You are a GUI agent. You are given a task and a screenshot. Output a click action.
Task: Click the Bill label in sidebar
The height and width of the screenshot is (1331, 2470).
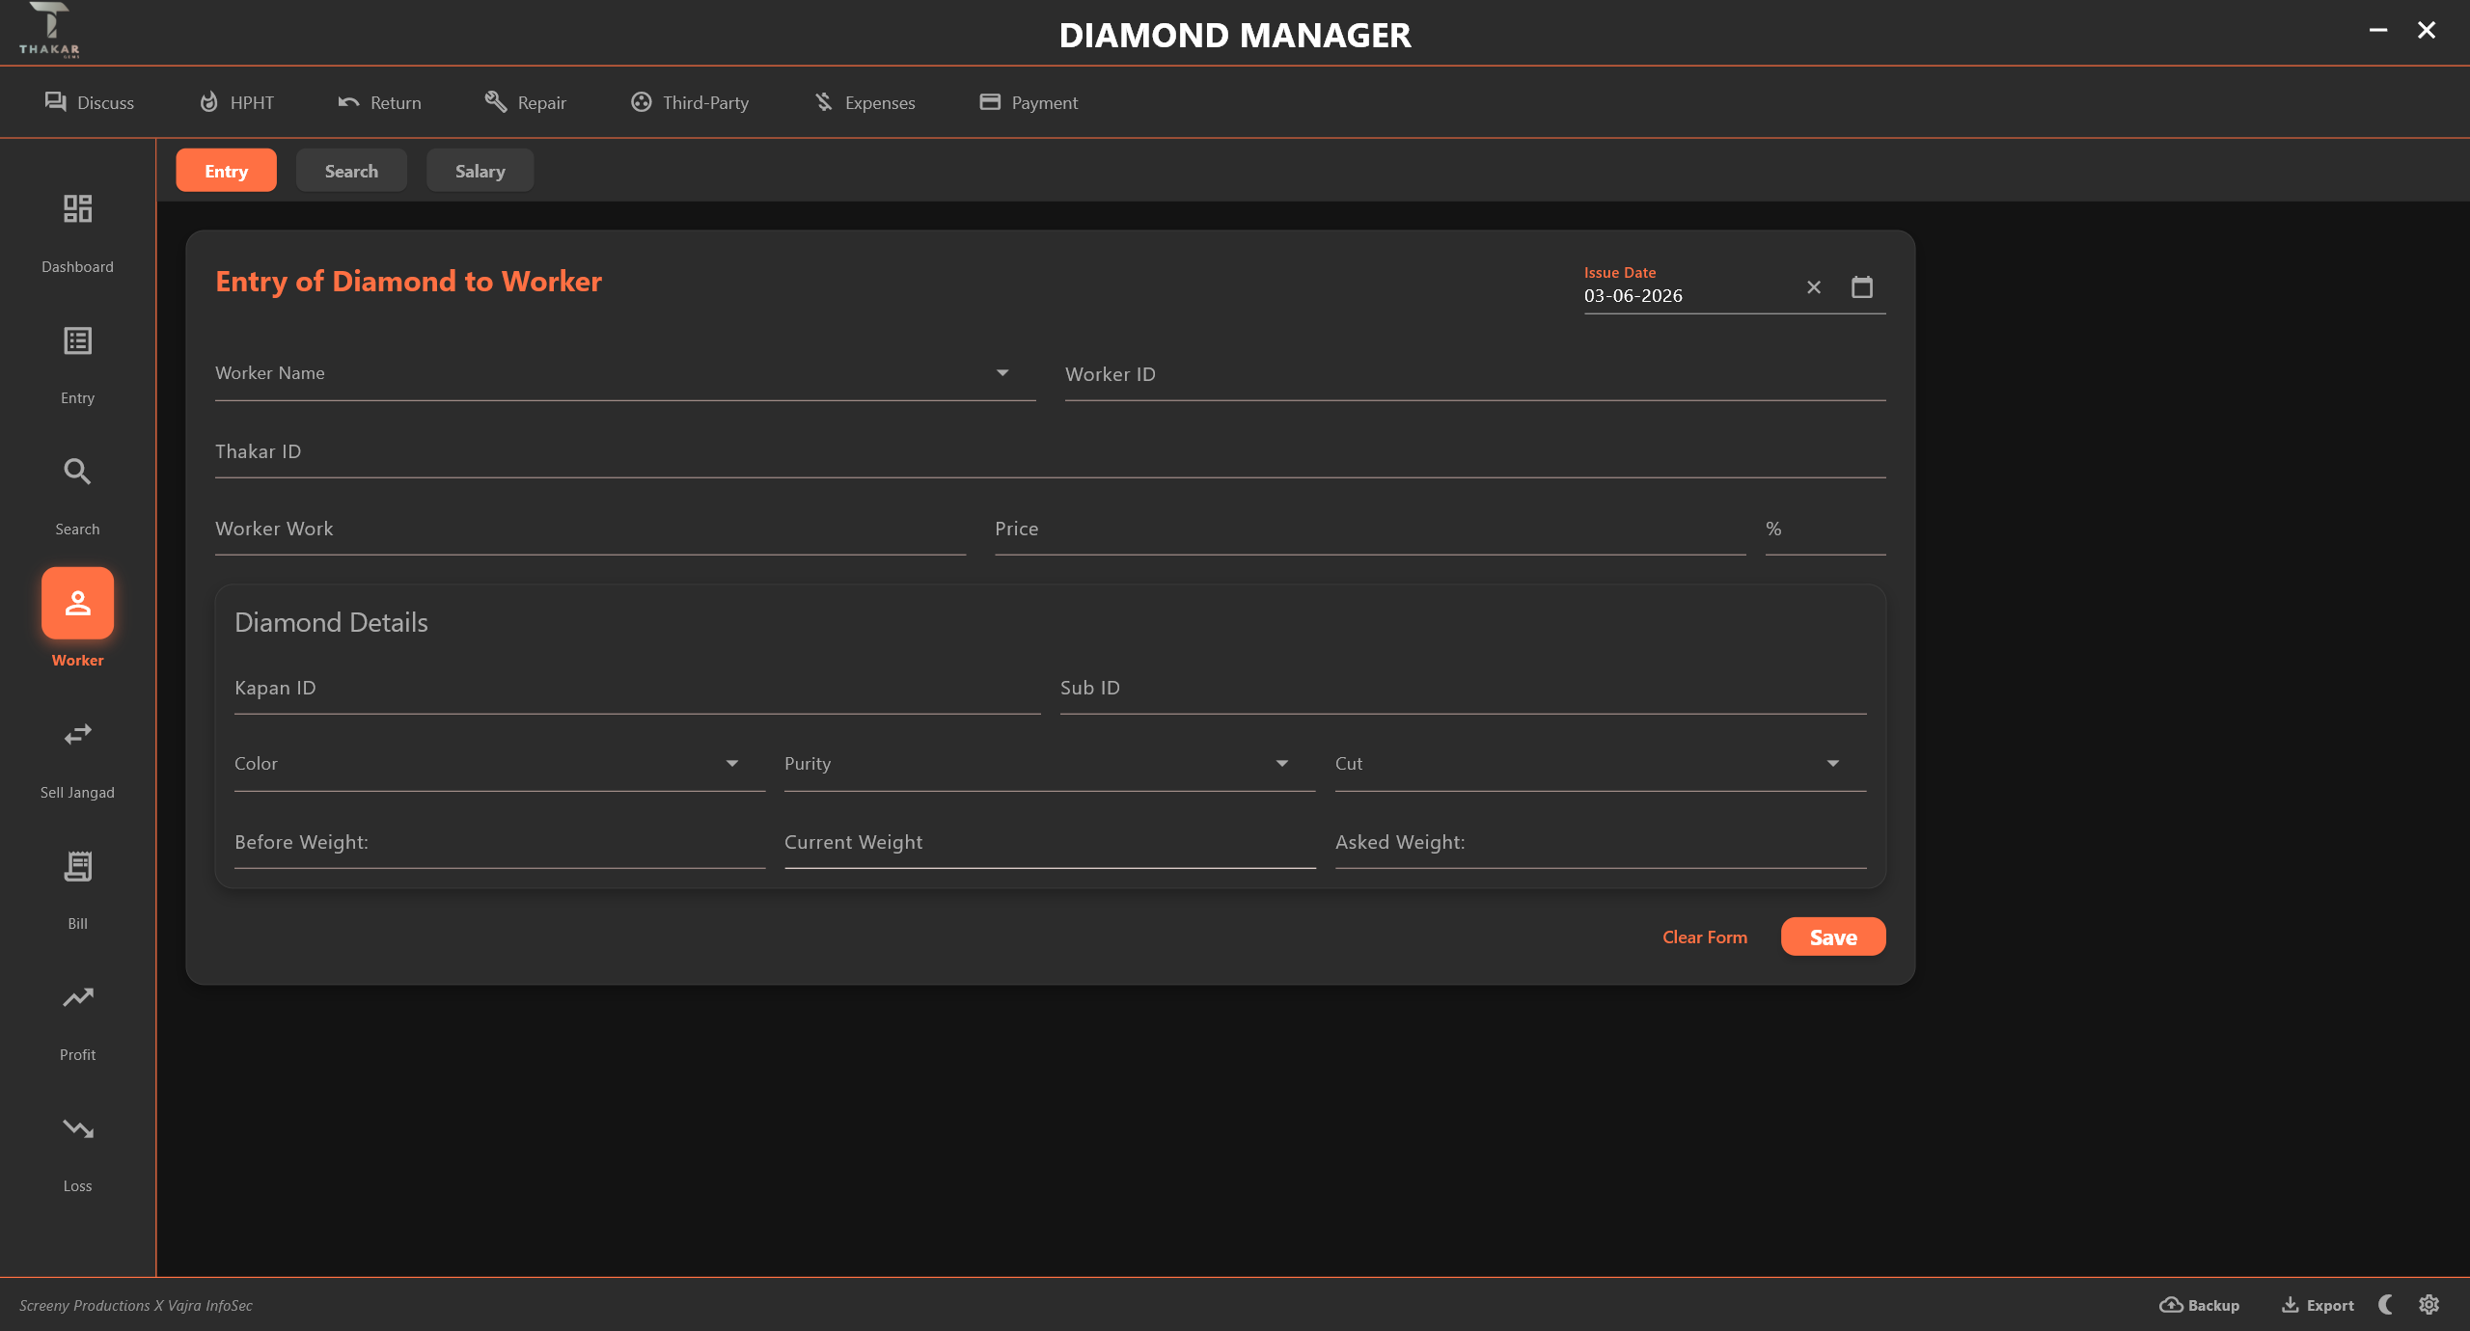(77, 923)
